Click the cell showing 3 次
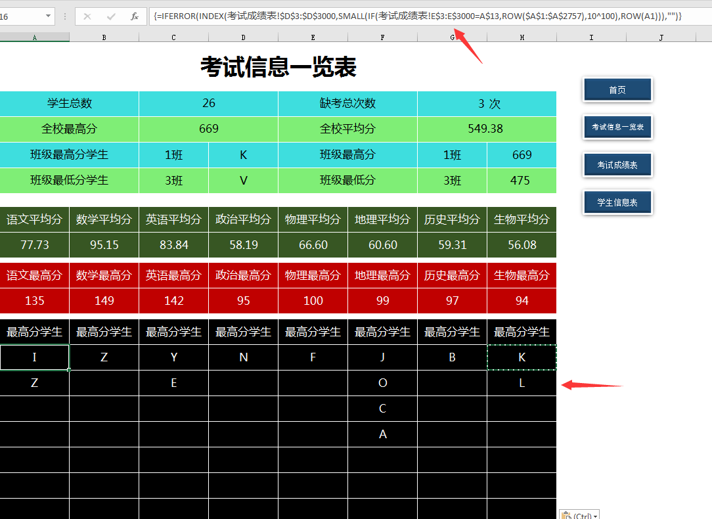This screenshot has width=712, height=519. click(487, 104)
